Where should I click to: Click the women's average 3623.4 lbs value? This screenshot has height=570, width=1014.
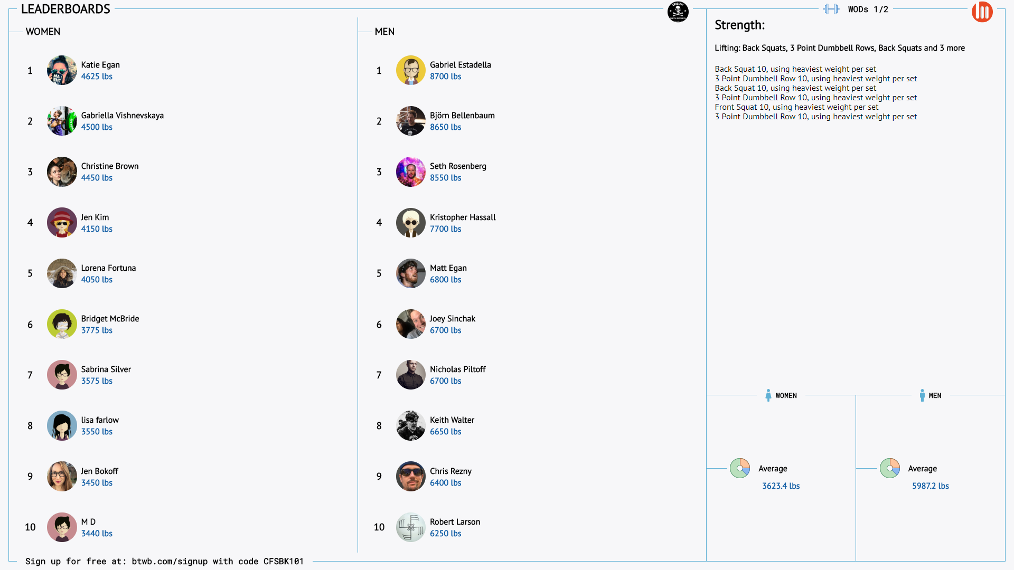tap(781, 486)
